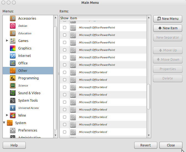186x152 pixels.
Task: Open Properties for the selection
Action: 168,69
